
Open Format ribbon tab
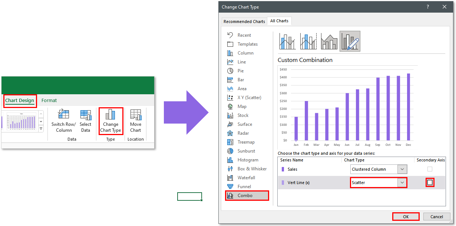coord(49,100)
